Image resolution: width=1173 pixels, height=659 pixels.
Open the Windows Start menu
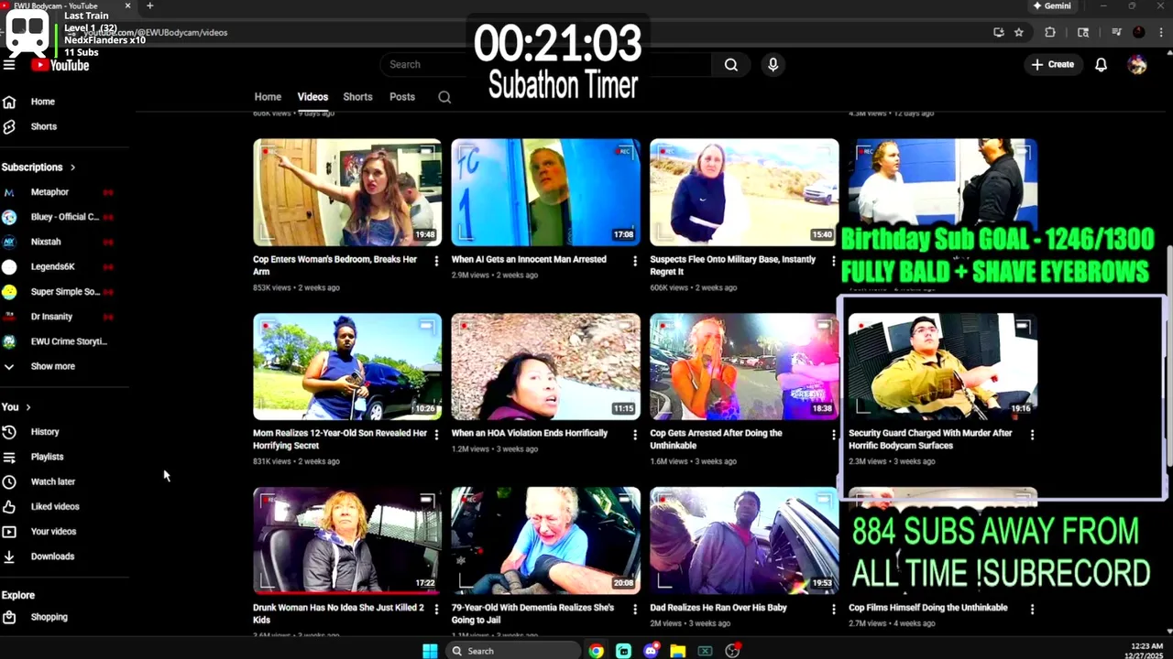click(x=430, y=651)
